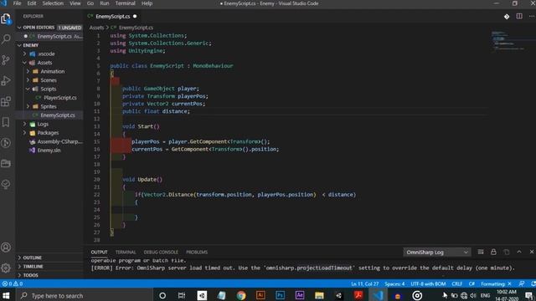Collapse the Assets folder
536x301 pixels.
(x=24, y=63)
